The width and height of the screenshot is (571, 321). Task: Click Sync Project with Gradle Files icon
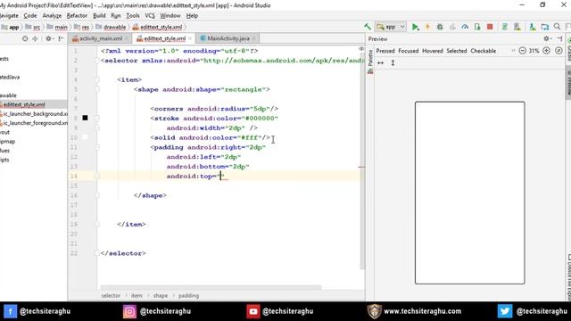click(x=505, y=27)
